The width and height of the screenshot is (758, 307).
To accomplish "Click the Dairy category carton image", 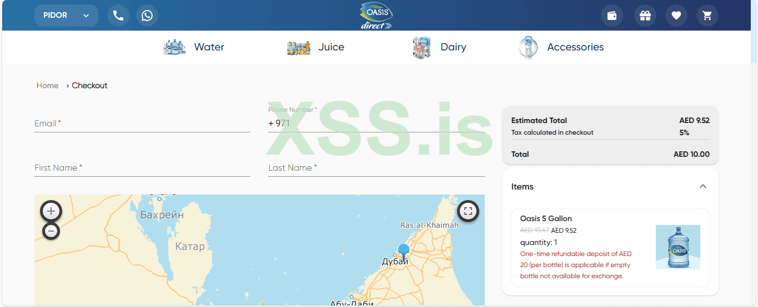I will click(x=422, y=48).
